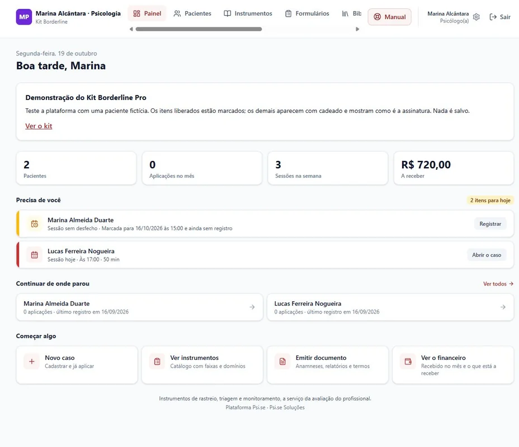Click Catálogo com faixas e domínios text
Image resolution: width=519 pixels, height=447 pixels.
pos(208,366)
